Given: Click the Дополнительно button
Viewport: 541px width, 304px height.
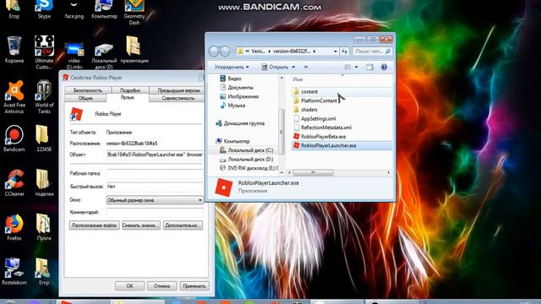Looking at the screenshot, I should pos(183,225).
